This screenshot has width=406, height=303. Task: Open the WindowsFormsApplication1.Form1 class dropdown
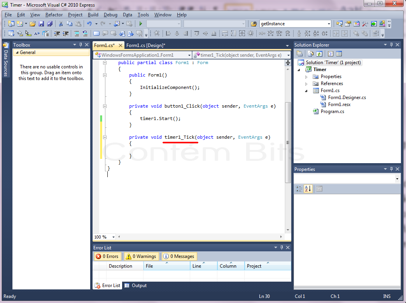click(189, 55)
